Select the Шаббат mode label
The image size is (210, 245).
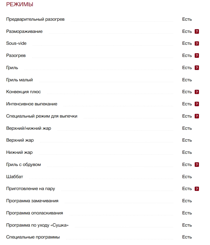(x=14, y=177)
